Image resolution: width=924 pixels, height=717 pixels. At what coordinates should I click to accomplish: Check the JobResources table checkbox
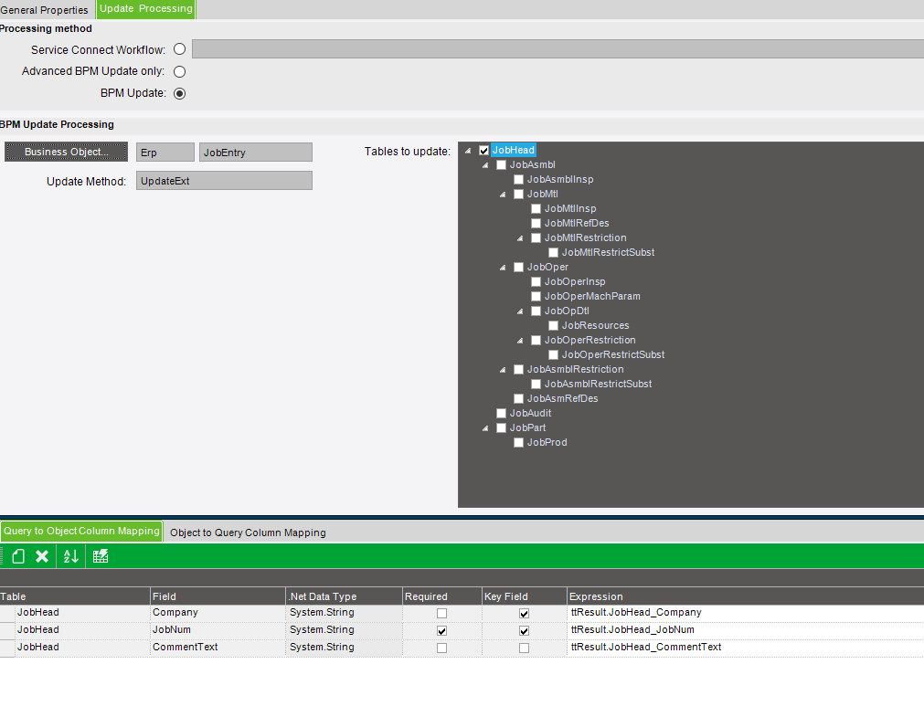pos(553,326)
